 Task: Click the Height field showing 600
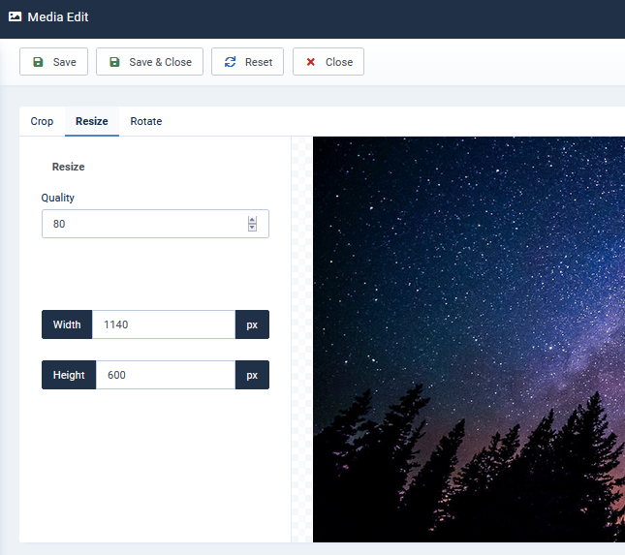pyautogui.click(x=166, y=375)
